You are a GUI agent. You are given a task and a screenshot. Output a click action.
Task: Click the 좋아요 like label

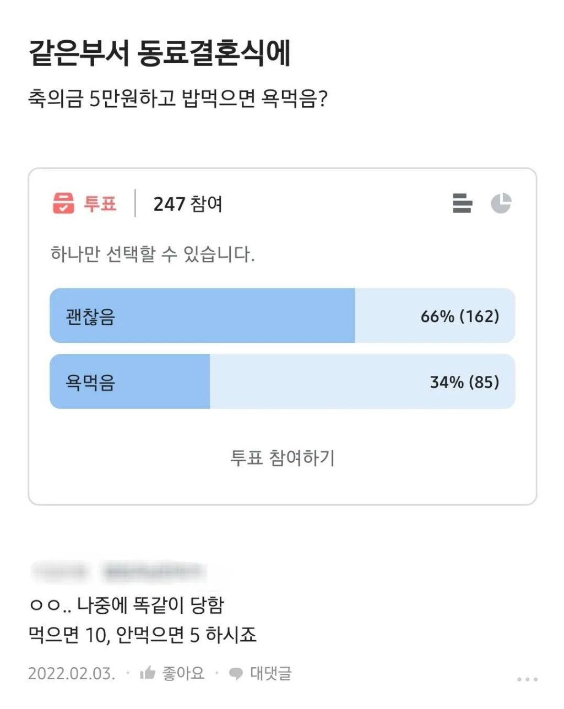pos(183,673)
